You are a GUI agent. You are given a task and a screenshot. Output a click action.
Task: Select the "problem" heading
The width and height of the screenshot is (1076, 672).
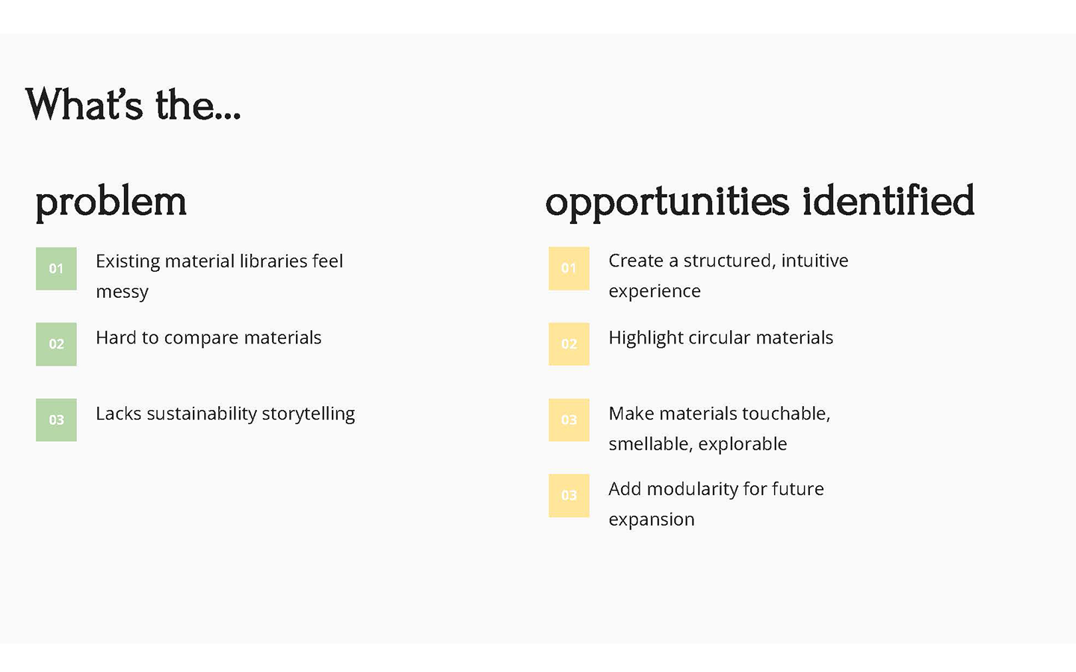coord(111,201)
